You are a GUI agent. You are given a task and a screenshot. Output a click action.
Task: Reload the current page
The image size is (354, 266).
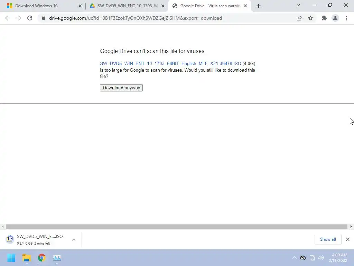[30, 18]
